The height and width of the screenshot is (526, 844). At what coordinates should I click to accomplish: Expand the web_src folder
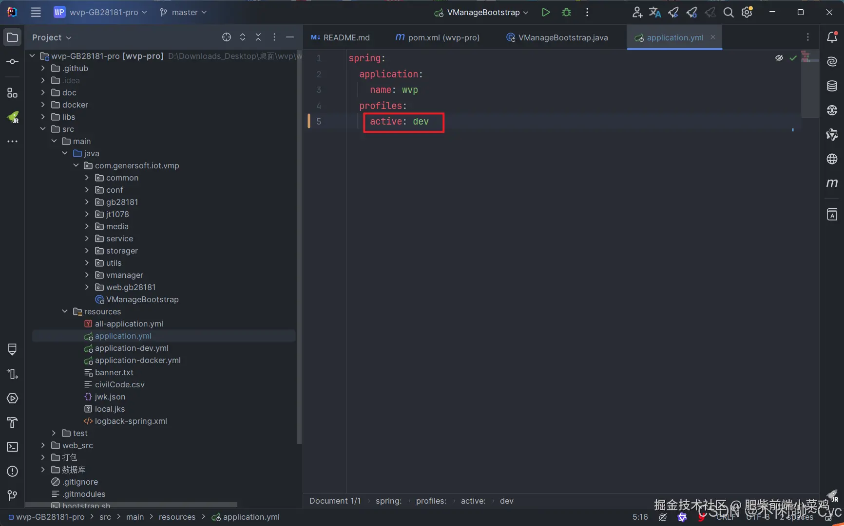point(43,445)
